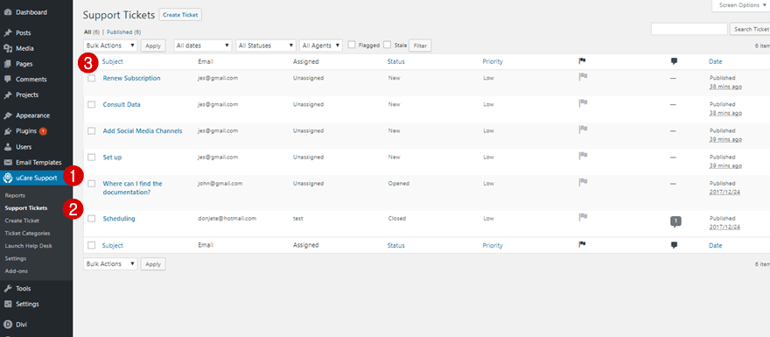The height and width of the screenshot is (337, 770).
Task: Click the Posts pin icon
Action: point(7,33)
